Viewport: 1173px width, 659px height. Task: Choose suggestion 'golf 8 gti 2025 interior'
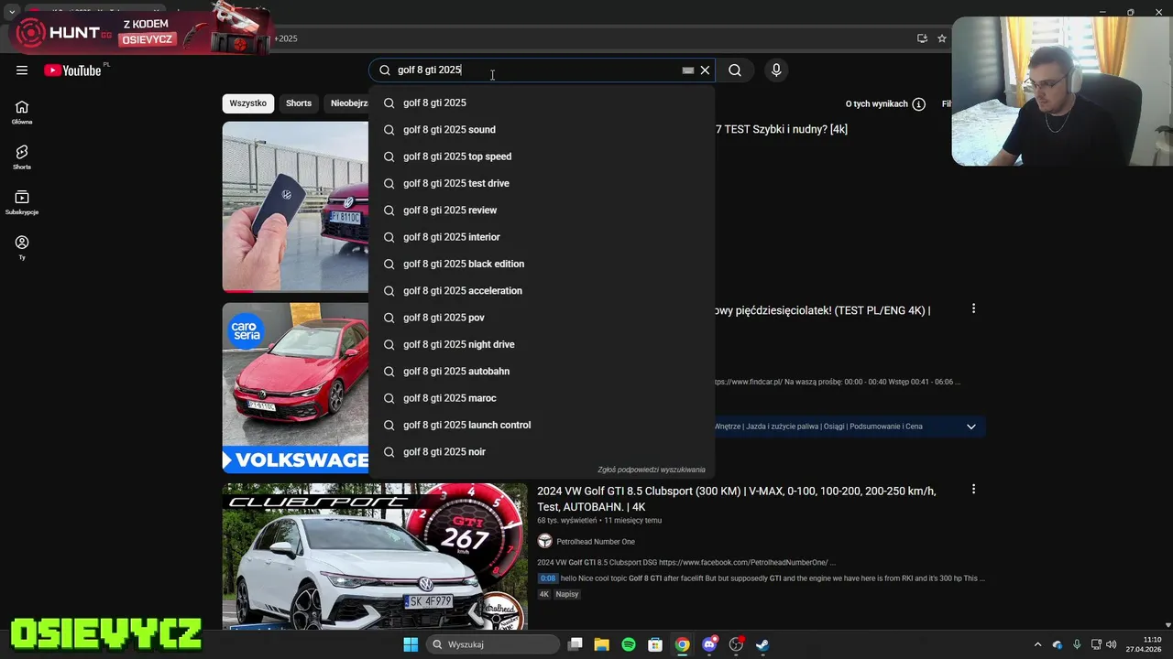pyautogui.click(x=542, y=237)
